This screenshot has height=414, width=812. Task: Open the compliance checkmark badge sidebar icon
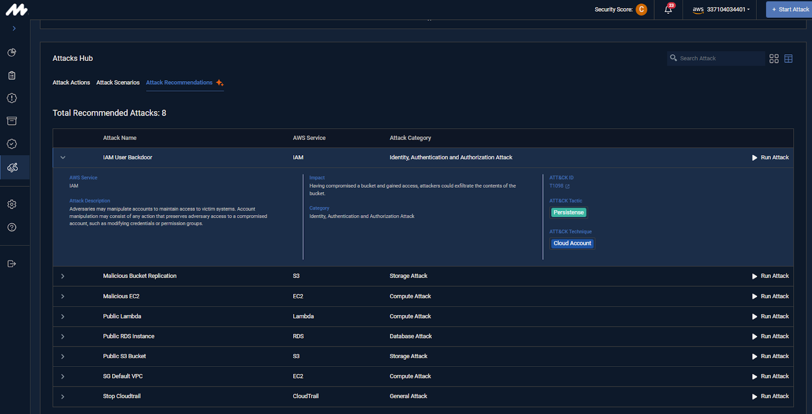[x=12, y=144]
